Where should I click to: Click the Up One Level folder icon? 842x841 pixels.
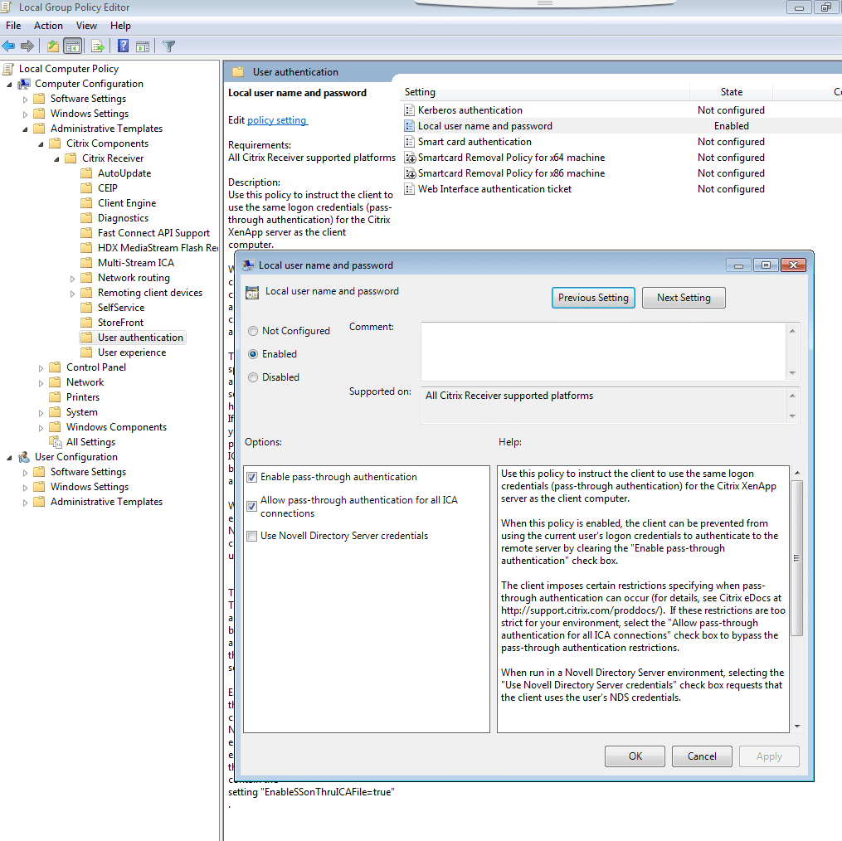[52, 46]
